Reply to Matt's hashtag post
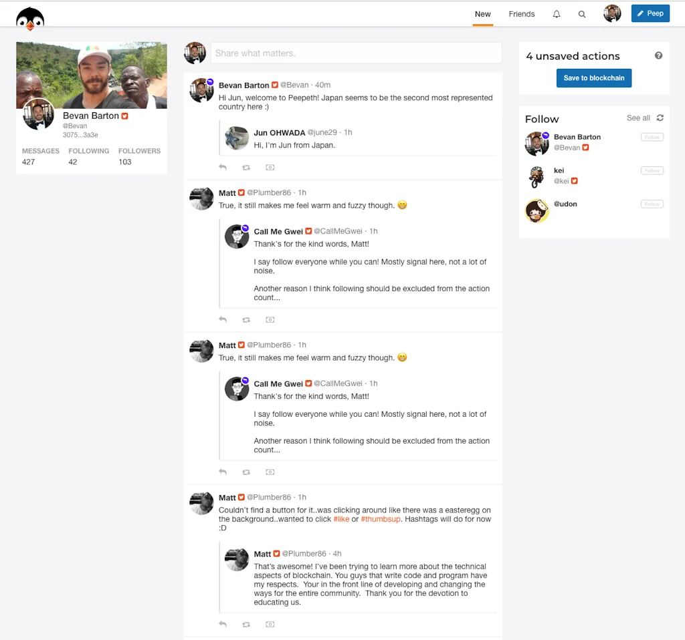Viewport: 685px width, 640px height. (223, 624)
